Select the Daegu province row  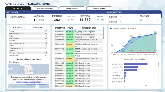[28, 31]
